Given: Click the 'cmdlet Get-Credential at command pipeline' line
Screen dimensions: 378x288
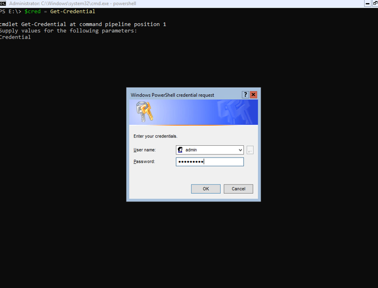Looking at the screenshot, I should pyautogui.click(x=83, y=24).
